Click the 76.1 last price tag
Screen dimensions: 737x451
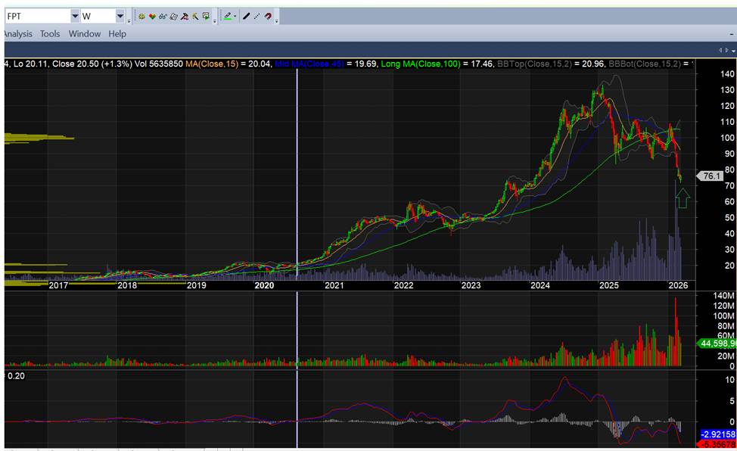coord(711,176)
